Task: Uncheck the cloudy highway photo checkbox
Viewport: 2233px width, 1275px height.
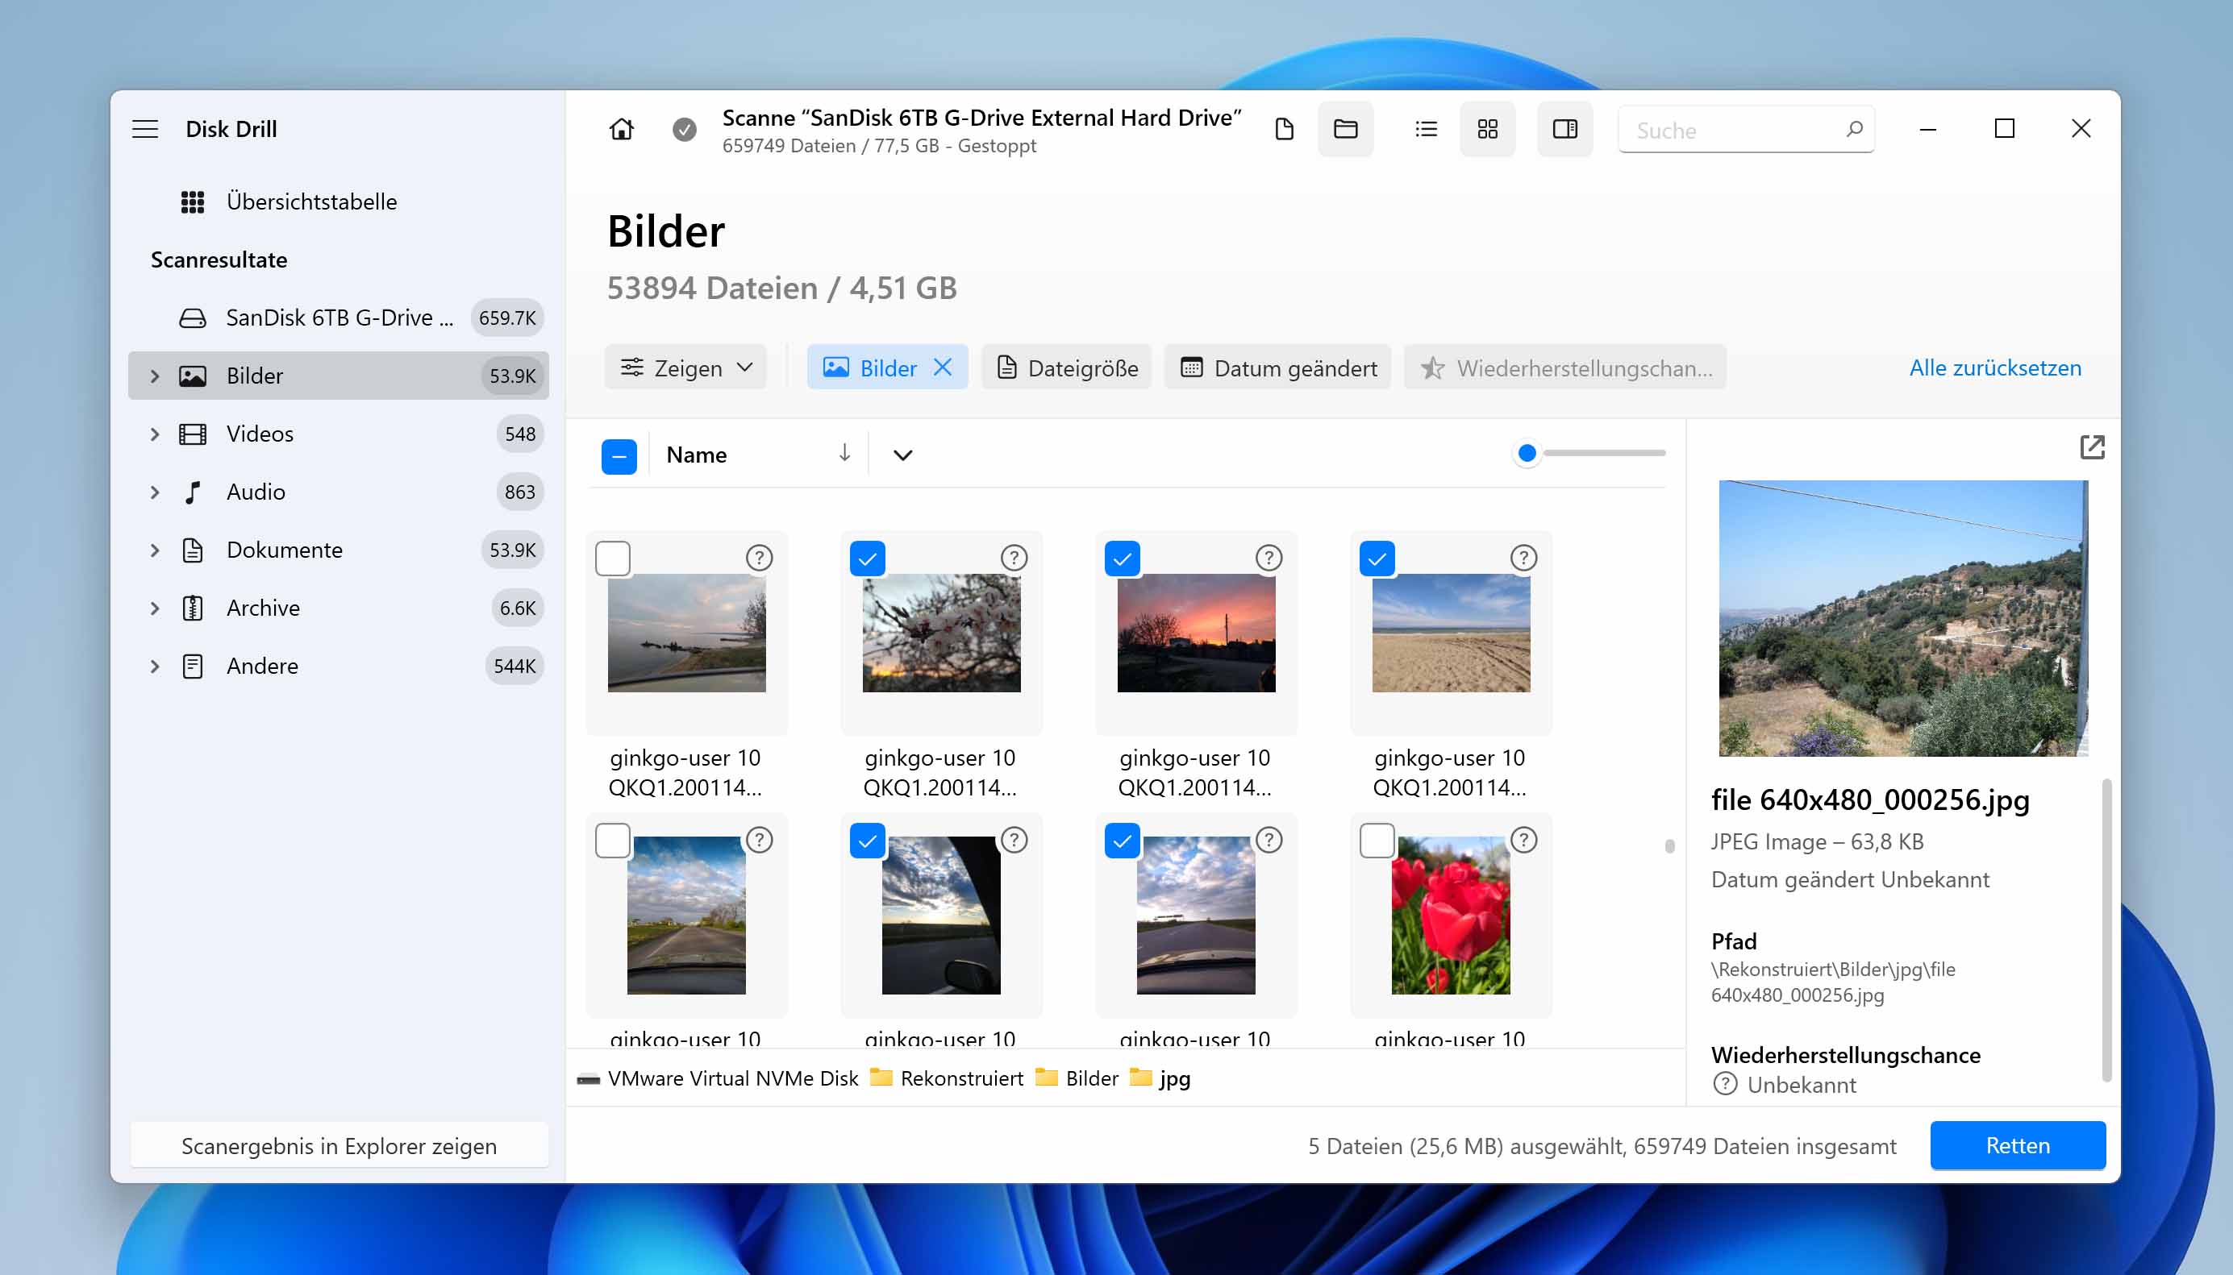Action: pos(1123,841)
